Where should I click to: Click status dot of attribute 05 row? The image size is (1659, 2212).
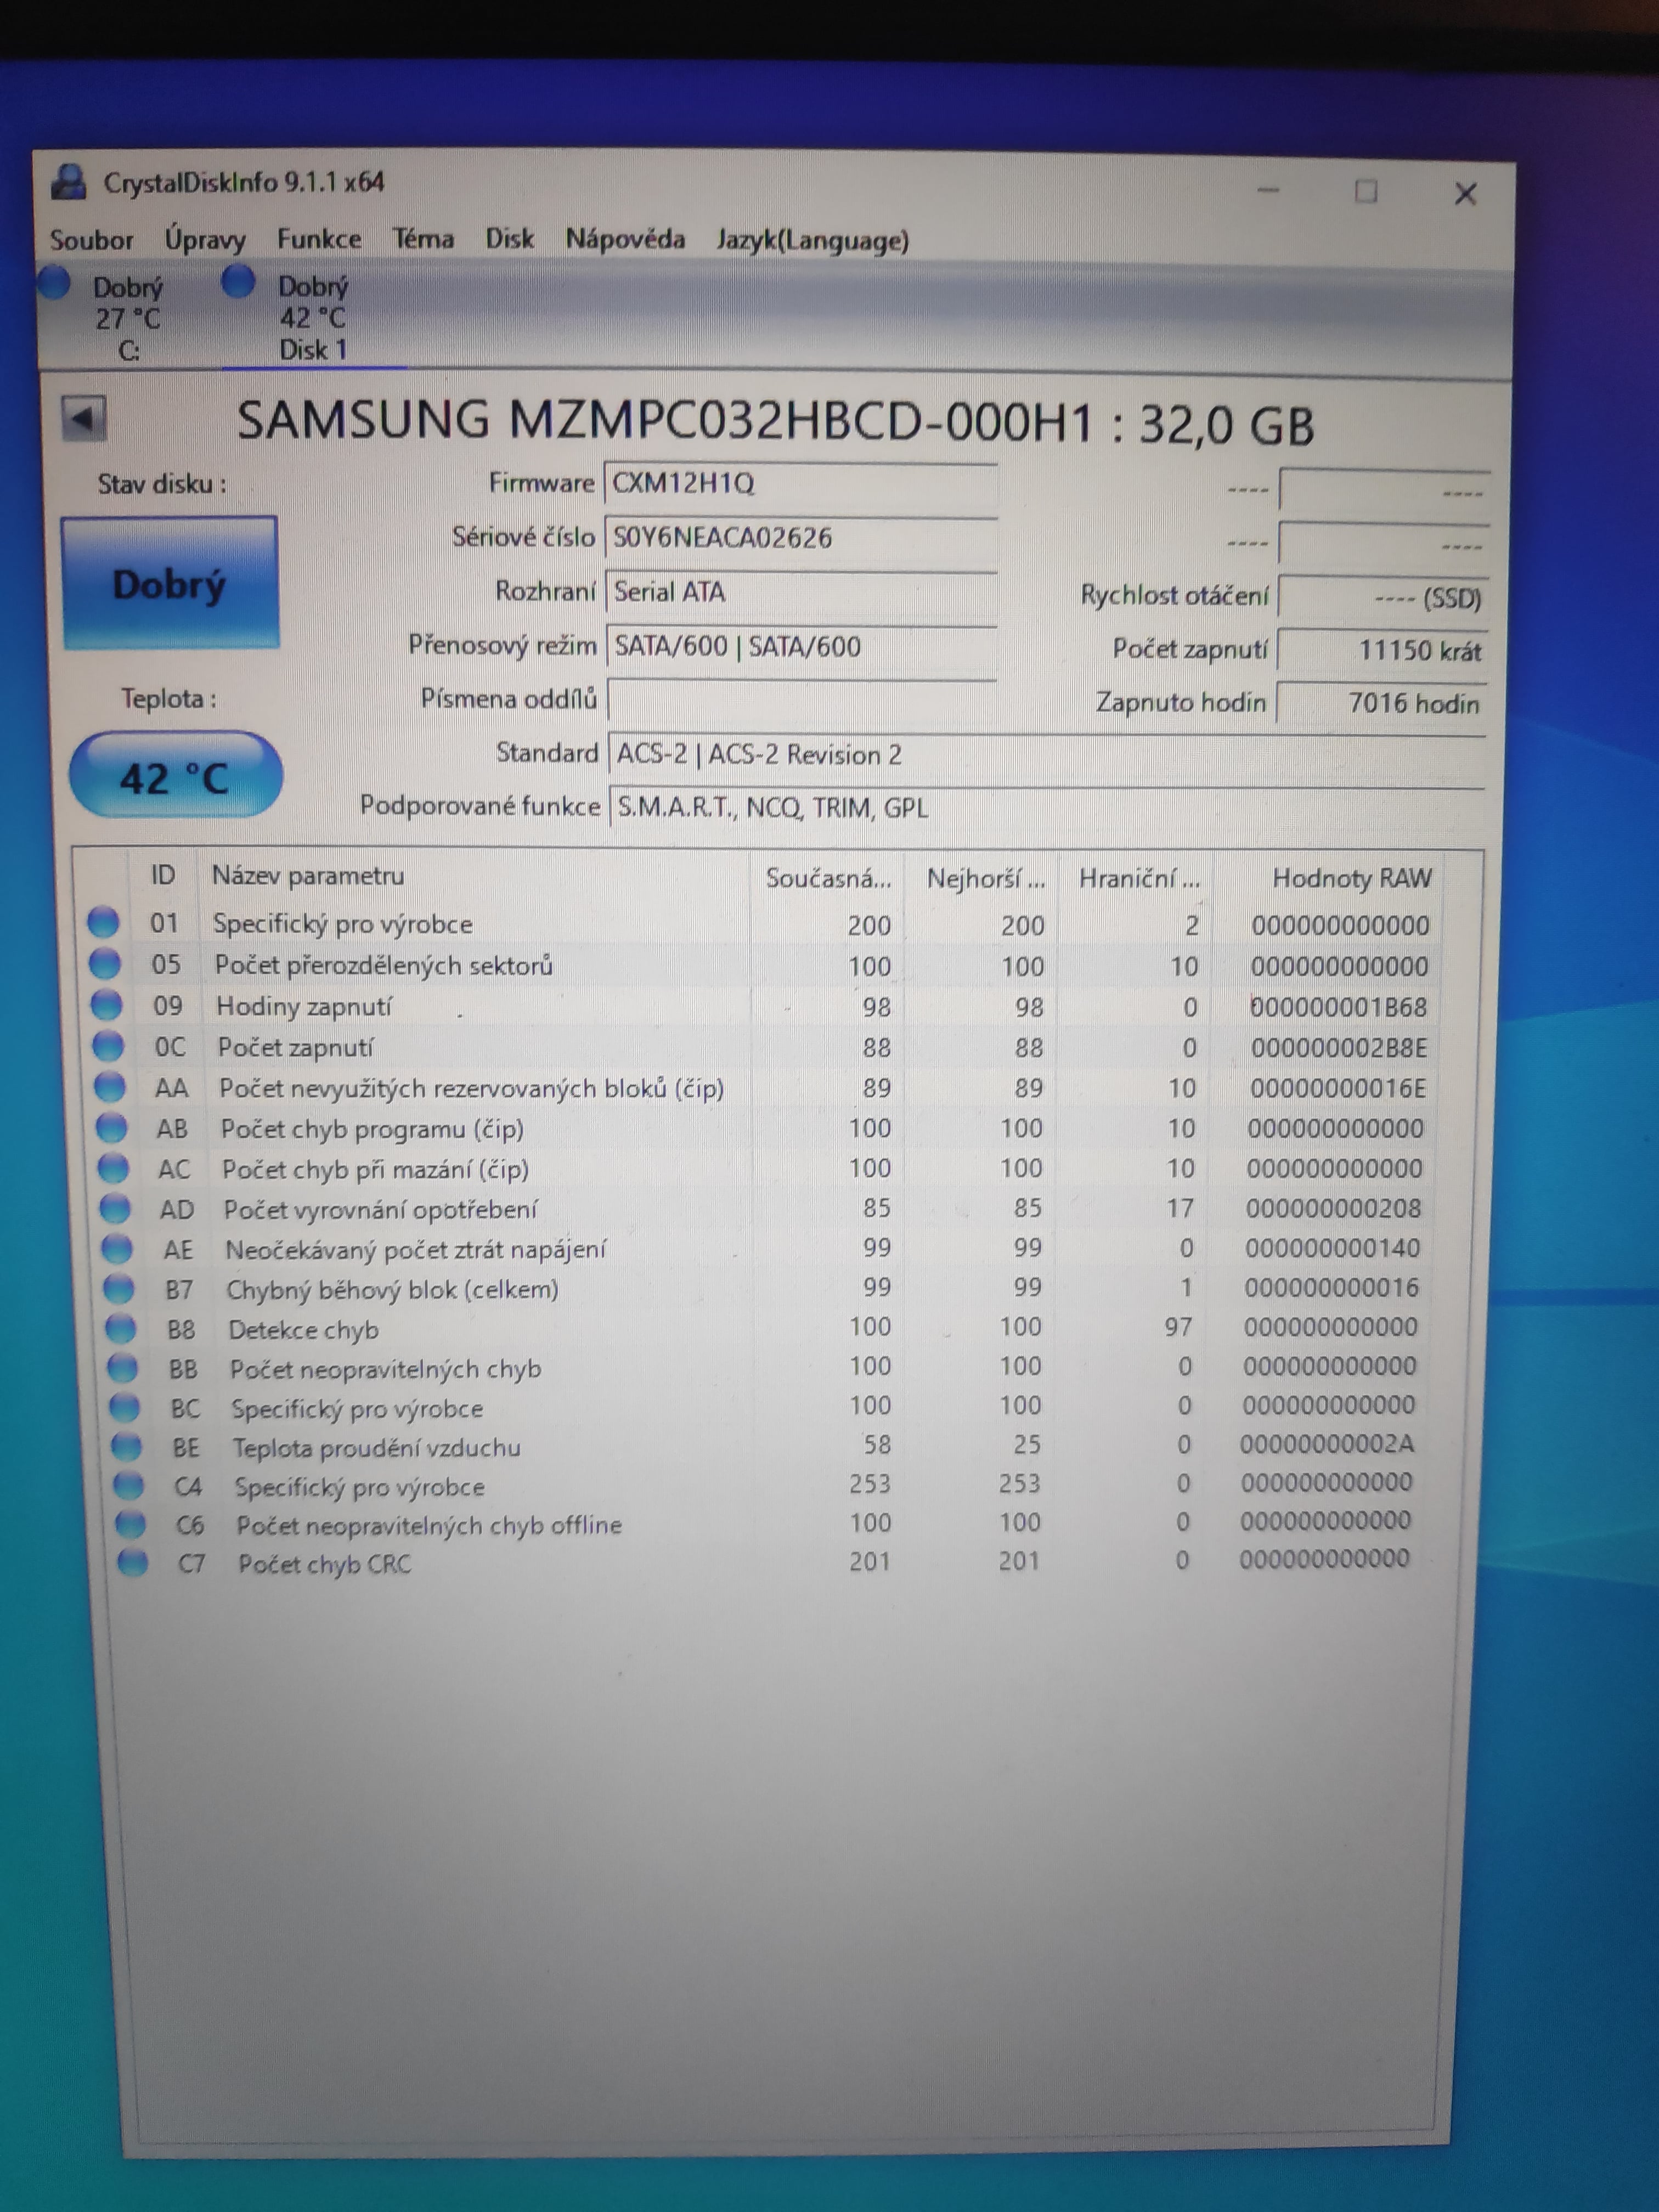click(x=105, y=964)
